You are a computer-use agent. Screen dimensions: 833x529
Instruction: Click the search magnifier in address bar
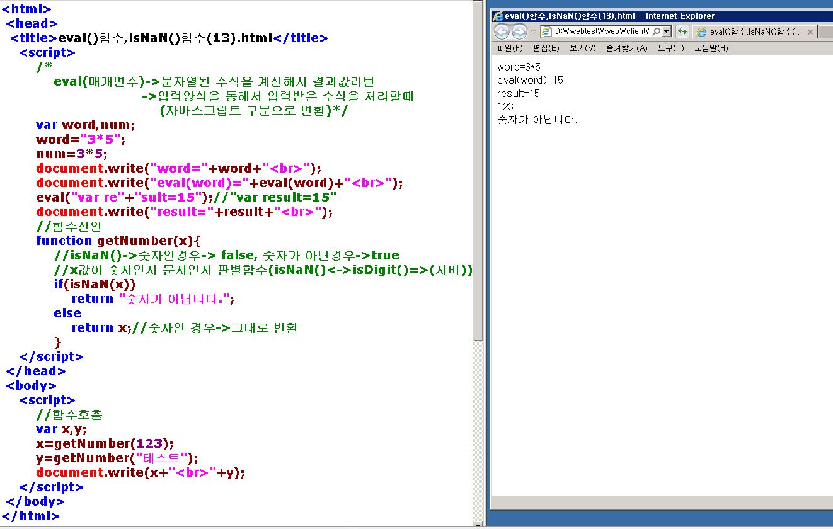click(657, 31)
